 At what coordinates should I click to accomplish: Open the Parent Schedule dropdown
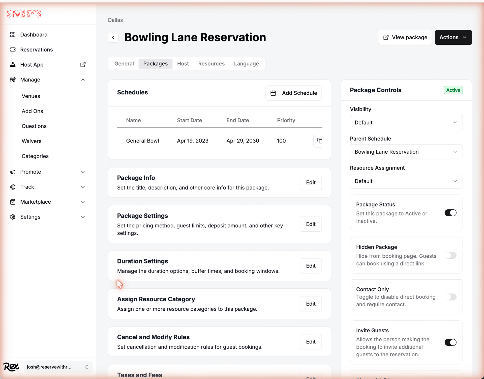(x=406, y=152)
